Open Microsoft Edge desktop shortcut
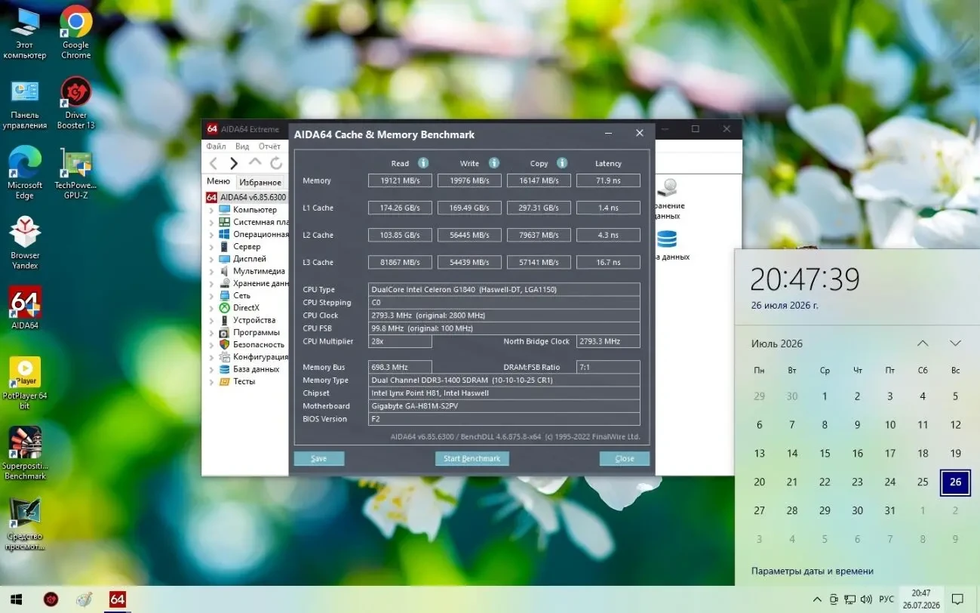The height and width of the screenshot is (613, 980). (x=24, y=173)
